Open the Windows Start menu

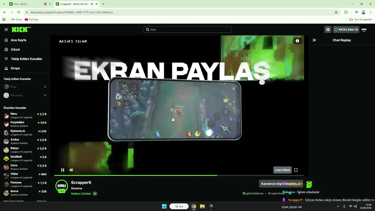point(164,206)
